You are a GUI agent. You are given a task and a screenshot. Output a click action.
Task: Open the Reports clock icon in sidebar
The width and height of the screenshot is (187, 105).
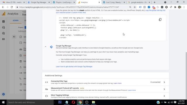4,27
